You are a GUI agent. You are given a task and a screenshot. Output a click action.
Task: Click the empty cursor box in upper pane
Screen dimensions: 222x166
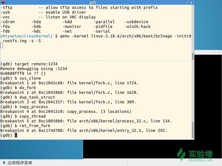(2, 46)
